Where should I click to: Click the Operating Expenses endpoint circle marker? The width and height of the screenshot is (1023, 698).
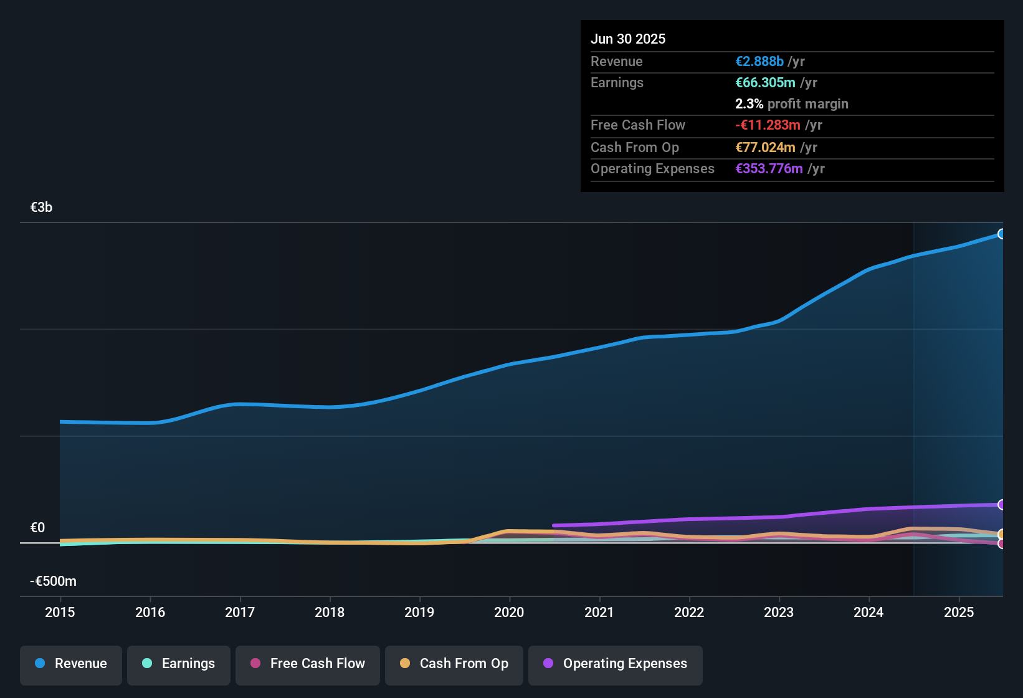click(1002, 505)
